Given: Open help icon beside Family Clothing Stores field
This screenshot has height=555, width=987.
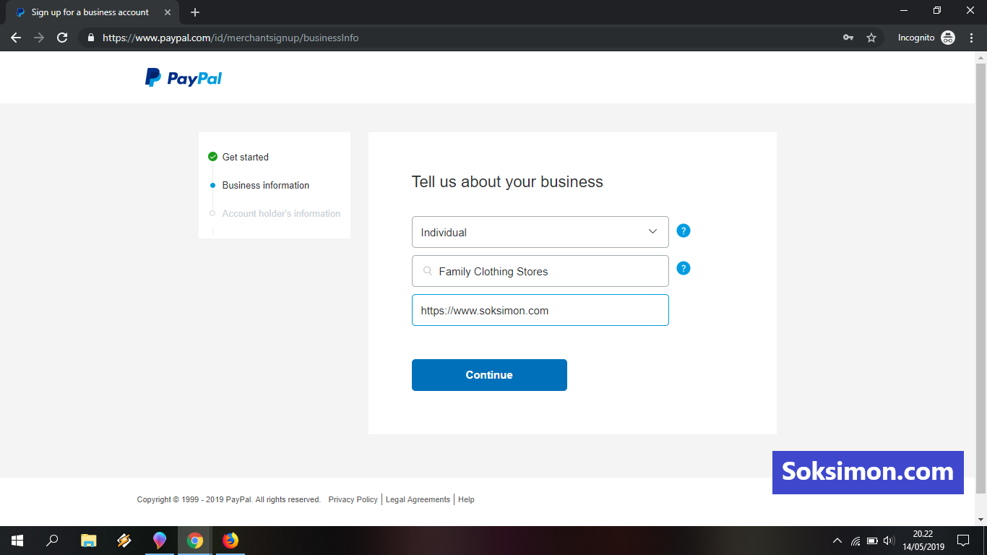Looking at the screenshot, I should click(684, 268).
